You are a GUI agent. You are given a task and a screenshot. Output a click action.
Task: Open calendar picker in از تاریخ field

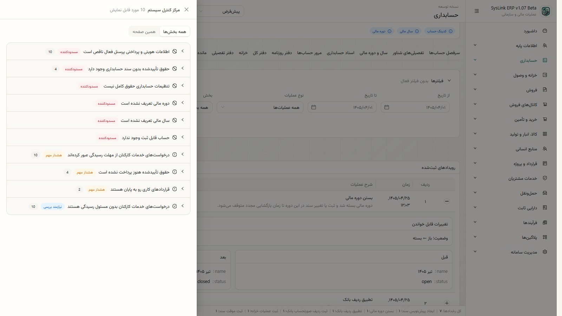[x=387, y=107]
